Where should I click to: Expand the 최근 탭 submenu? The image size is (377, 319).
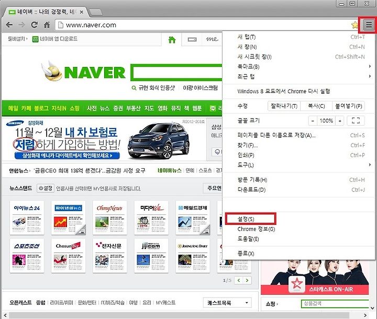coord(298,76)
